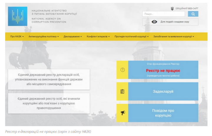This screenshot has width=212, height=136.
Task: Click the Реєстр не працює status panel
Action: pos(163,70)
